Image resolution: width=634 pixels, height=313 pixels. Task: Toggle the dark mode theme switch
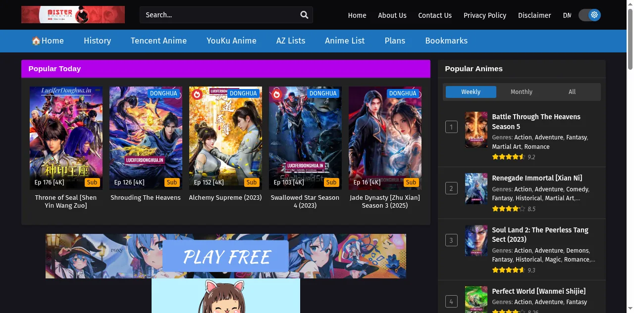589,15
